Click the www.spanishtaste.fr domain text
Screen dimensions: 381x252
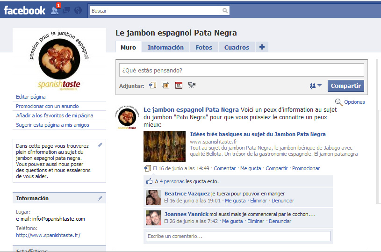213,142
